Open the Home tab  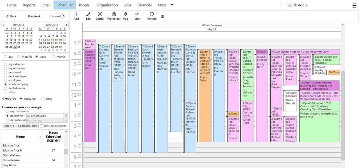coord(11,5)
